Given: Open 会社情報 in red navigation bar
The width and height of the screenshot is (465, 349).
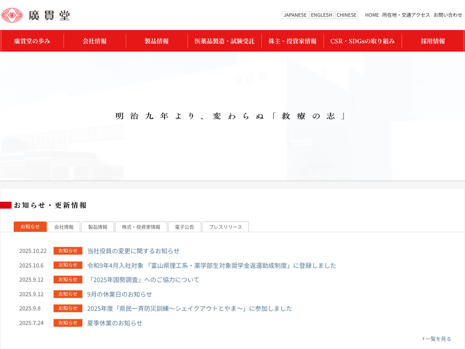Looking at the screenshot, I should [95, 41].
